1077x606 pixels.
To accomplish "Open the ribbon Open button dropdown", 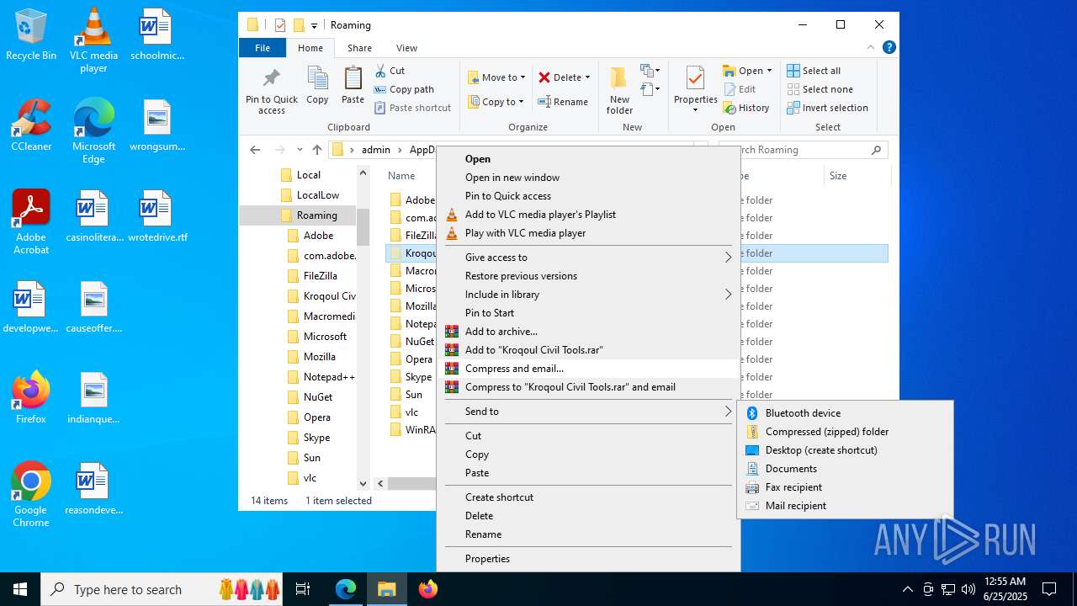I will coord(769,71).
